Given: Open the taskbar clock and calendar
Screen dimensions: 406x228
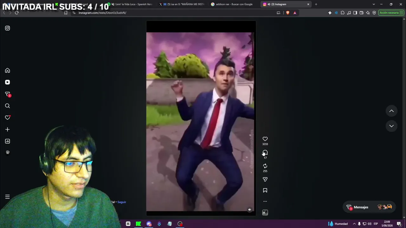Looking at the screenshot, I should pos(387,224).
